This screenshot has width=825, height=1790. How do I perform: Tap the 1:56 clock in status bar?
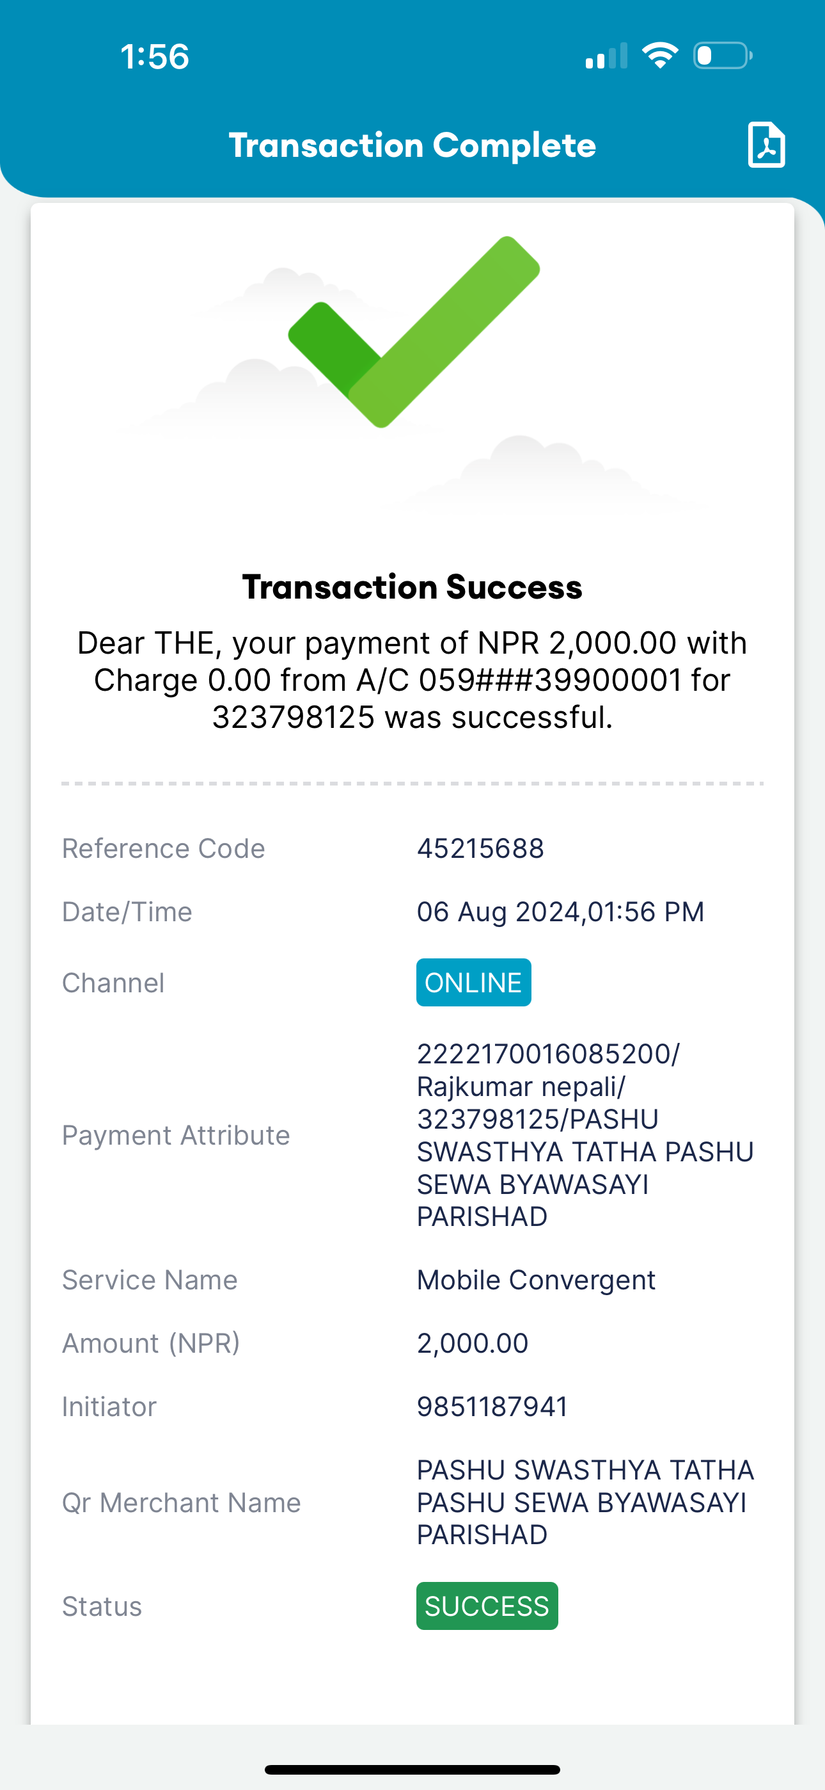154,56
